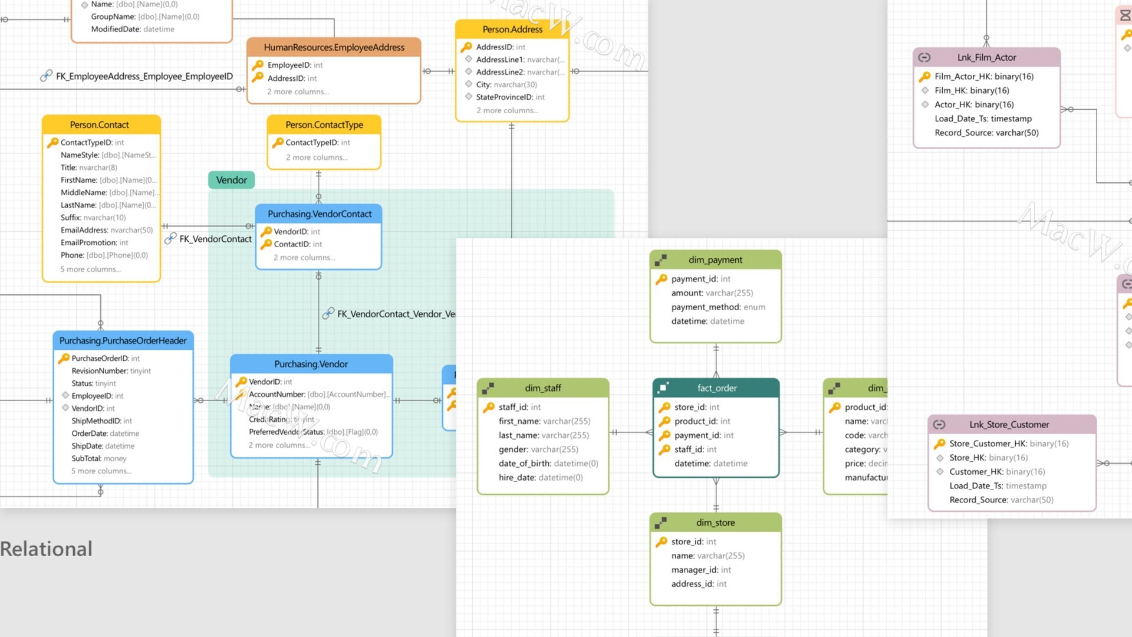1132x637 pixels.
Task: Click key icon of EmployeeID in EmployeeAddress
Action: (x=258, y=65)
